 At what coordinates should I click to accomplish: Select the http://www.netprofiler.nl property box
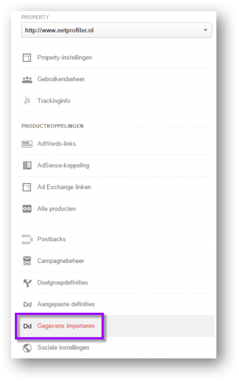pos(117,30)
